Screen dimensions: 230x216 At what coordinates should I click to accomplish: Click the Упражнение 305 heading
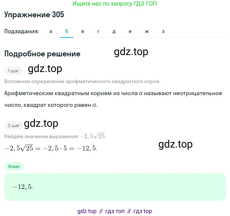point(34,15)
